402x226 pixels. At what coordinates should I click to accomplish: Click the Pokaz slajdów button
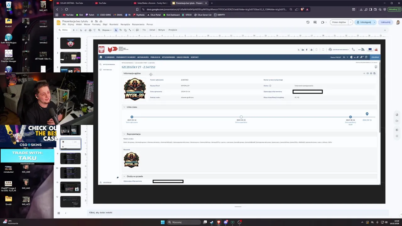339,22
